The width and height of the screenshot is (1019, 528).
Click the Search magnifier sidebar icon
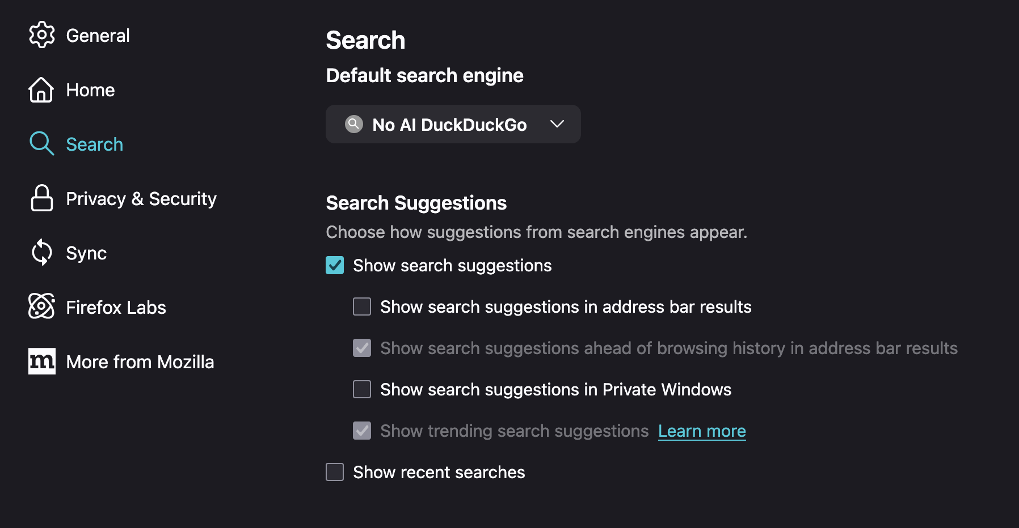tap(41, 144)
